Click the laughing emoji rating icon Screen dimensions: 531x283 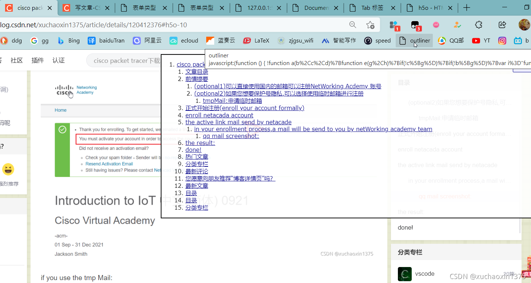pyautogui.click(x=8, y=169)
